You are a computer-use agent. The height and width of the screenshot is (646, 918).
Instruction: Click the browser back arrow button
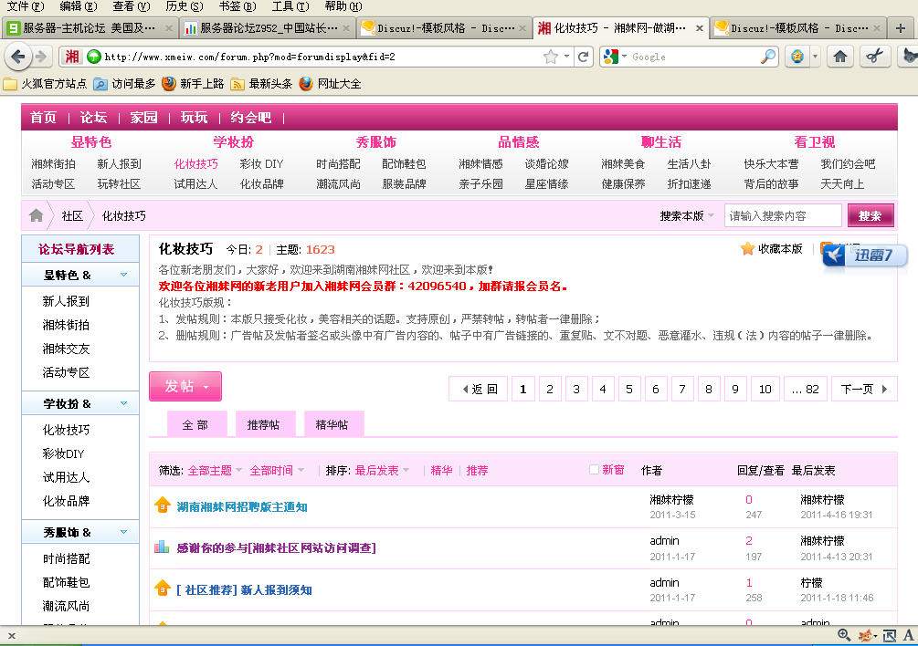pos(17,57)
